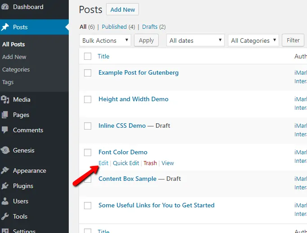
Task: Open Appearance via paintbrush icon
Action: (x=5, y=170)
